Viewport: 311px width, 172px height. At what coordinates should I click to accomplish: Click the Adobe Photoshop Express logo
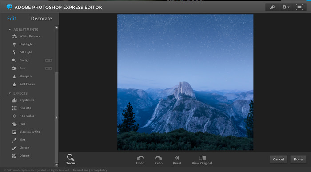coord(9,7)
